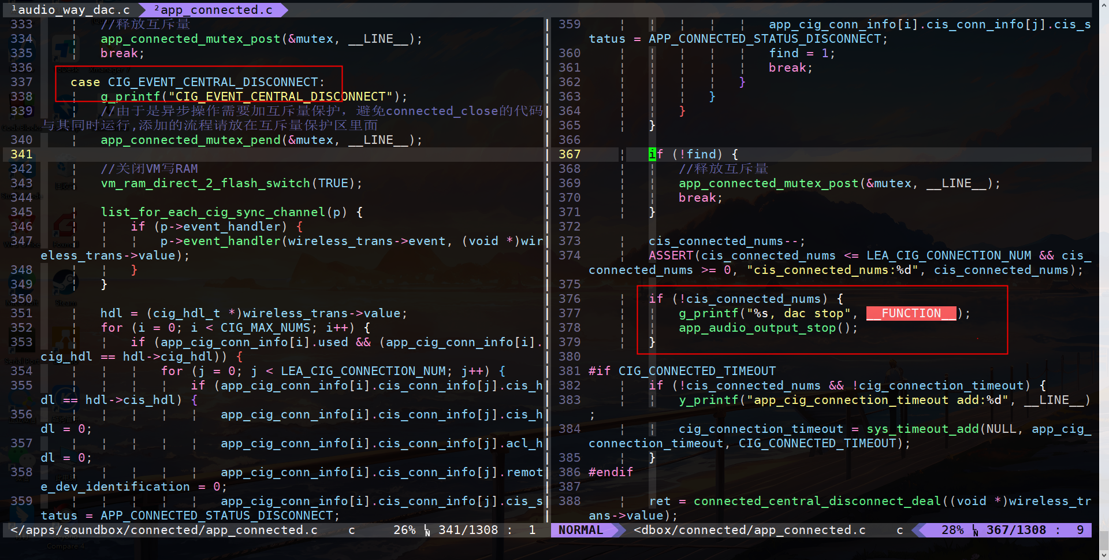Image resolution: width=1109 pixels, height=560 pixels.
Task: Click the NORMAL mode indicator in status line
Action: [580, 530]
